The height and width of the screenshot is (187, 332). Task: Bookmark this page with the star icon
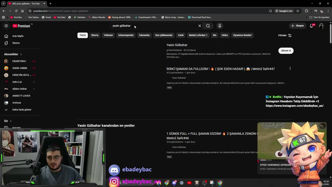298,11
